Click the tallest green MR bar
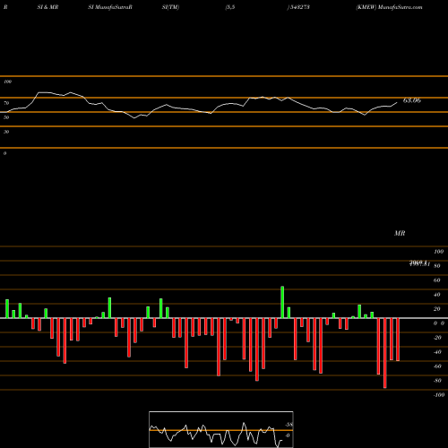This screenshot has height=448, width=448. (x=282, y=302)
